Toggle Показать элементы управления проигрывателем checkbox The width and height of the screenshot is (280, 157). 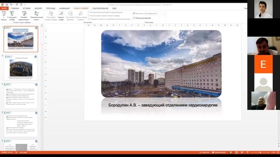click(88, 19)
